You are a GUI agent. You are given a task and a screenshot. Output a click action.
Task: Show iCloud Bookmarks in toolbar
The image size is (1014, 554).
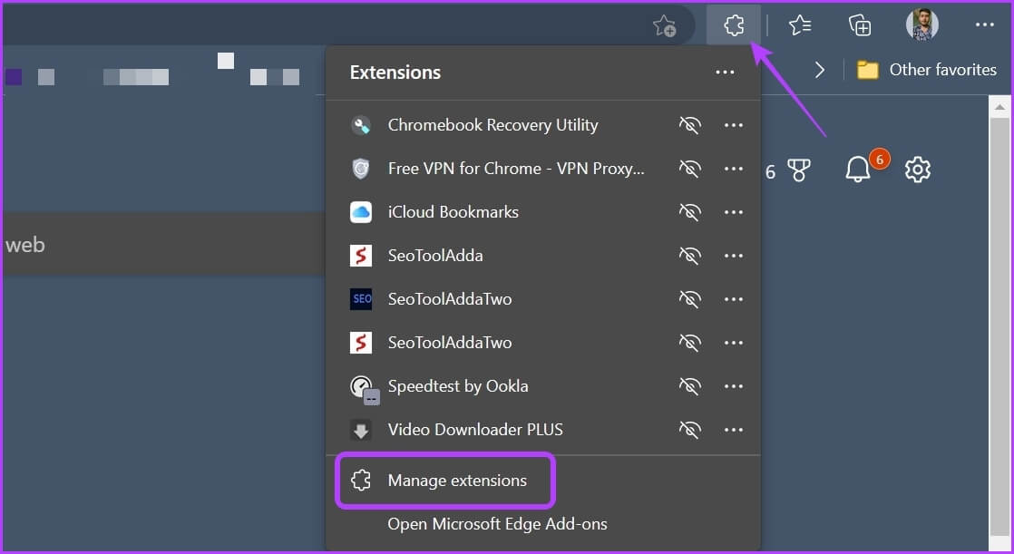click(690, 212)
